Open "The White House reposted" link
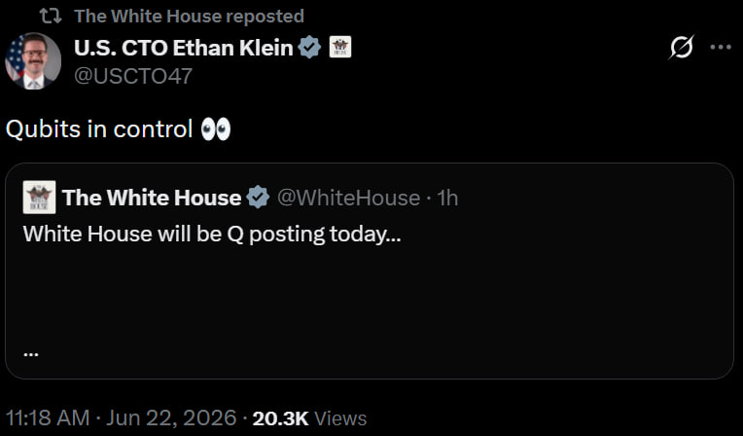This screenshot has height=436, width=743. coord(189,17)
